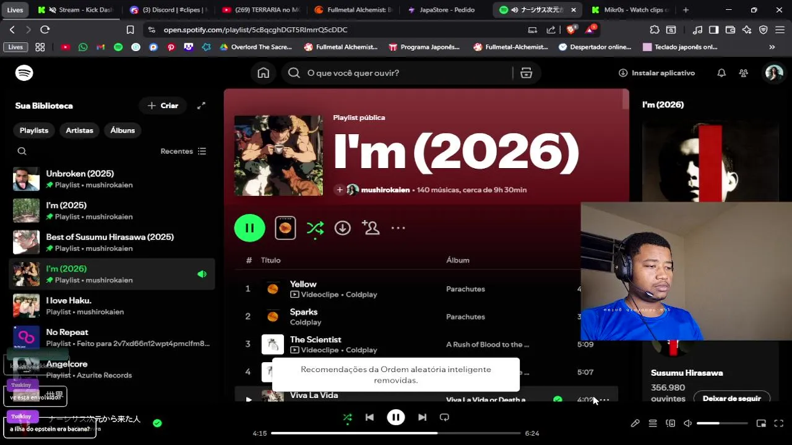Toggle repeat in the player bar
Viewport: 792px width, 445px height.
click(444, 417)
